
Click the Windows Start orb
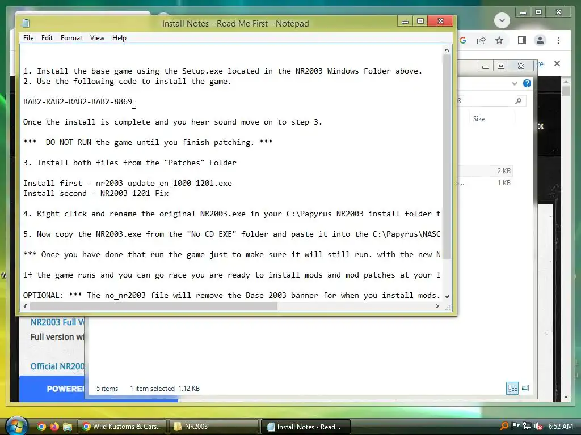(16, 425)
